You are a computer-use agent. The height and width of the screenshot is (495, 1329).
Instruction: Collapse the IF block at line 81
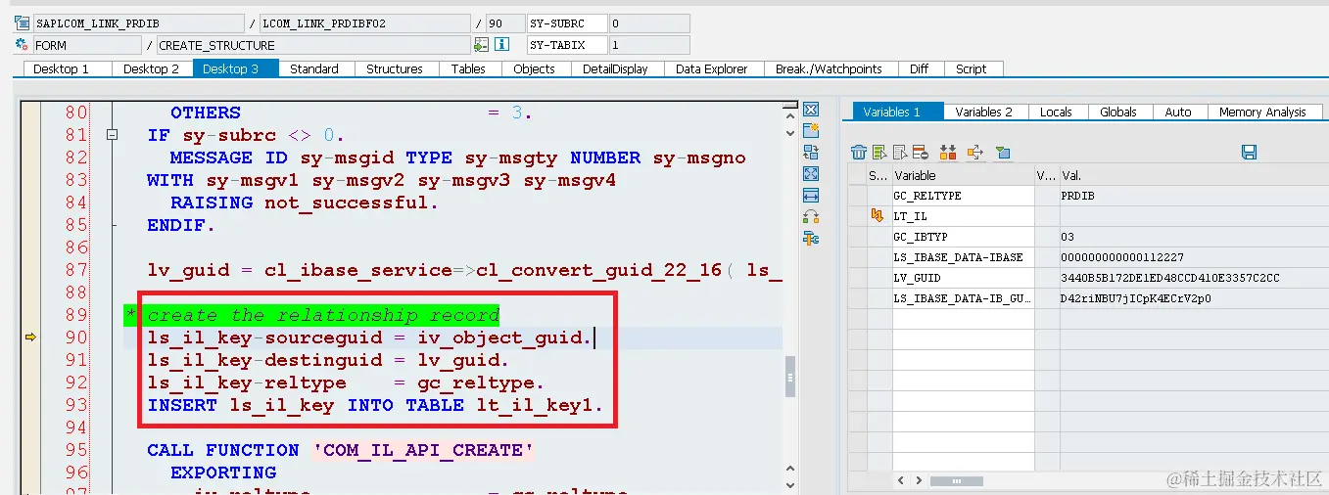tap(113, 135)
